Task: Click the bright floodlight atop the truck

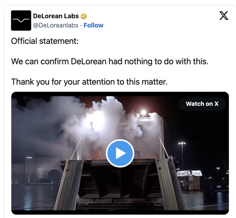Action: point(143,112)
